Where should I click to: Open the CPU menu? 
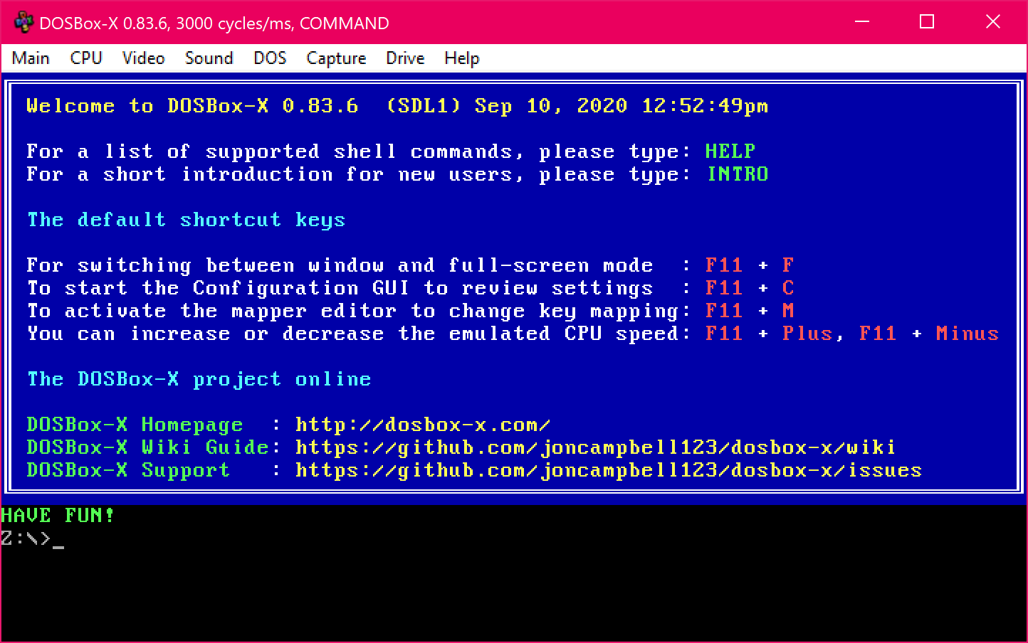(x=86, y=58)
